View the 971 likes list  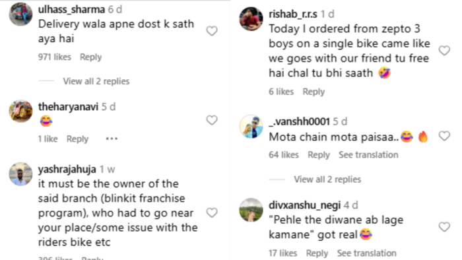(55, 57)
